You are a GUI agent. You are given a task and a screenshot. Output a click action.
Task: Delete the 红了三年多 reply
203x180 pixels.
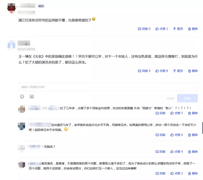click(x=193, y=113)
